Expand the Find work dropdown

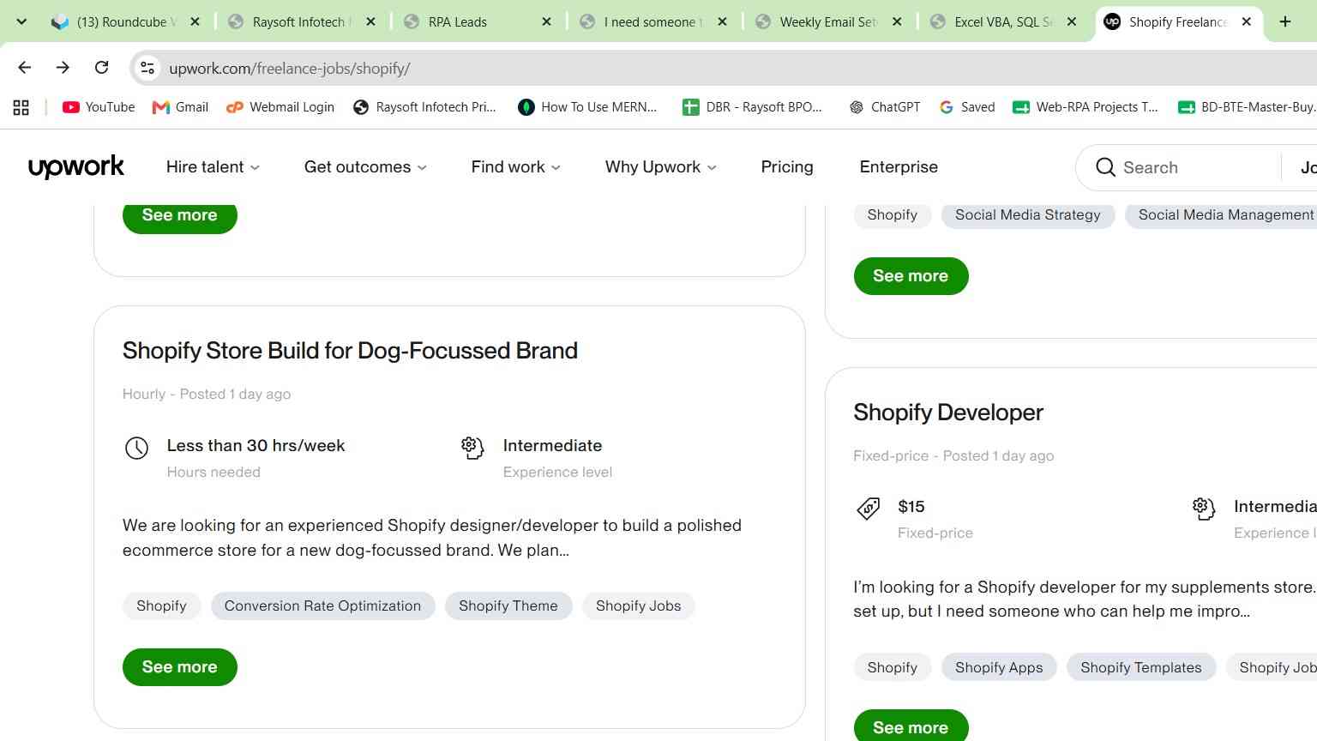515,167
